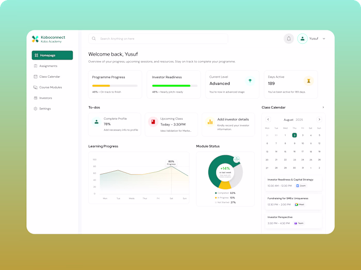361x270 pixels.
Task: Click the Koboconnect logo icon
Action: 35,39
